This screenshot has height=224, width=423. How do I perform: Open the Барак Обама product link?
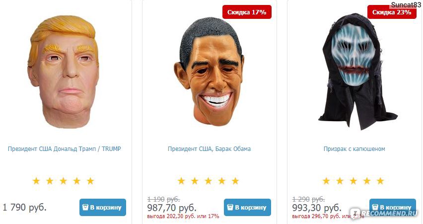(x=209, y=149)
